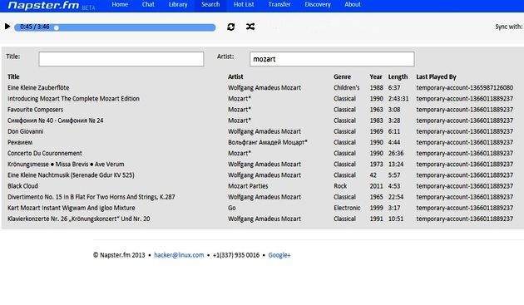Select Eine Kleine Nachtmusik (Serenade Gdur KV 525)
The width and height of the screenshot is (524, 305).
tap(71, 175)
